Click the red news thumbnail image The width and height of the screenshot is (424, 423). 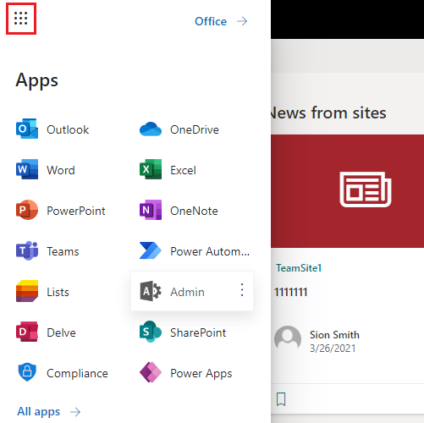pyautogui.click(x=347, y=191)
